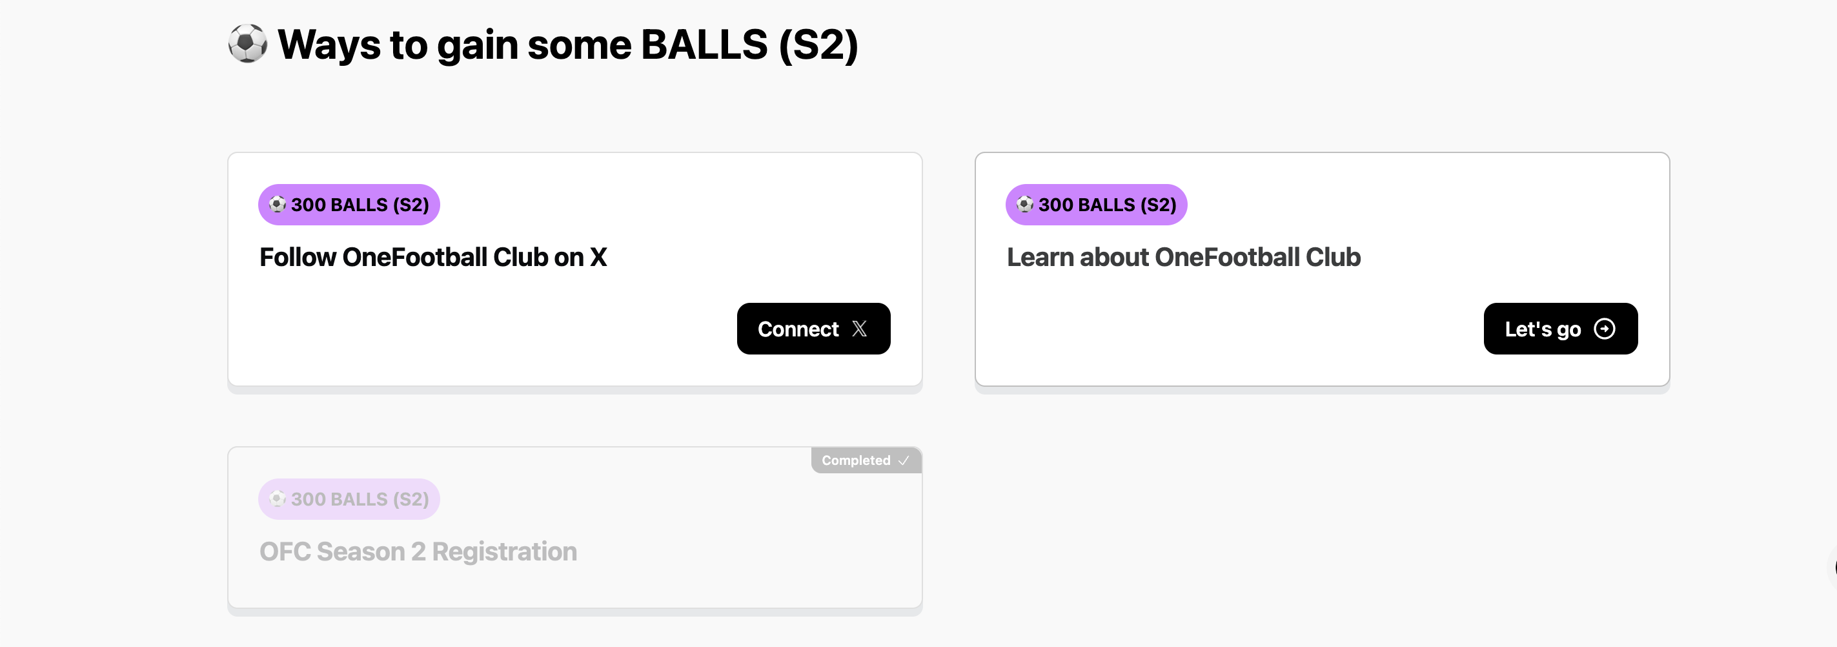Viewport: 1837px width, 647px height.
Task: Click the soccer ball icon in the Learn card badge
Action: (x=1025, y=205)
